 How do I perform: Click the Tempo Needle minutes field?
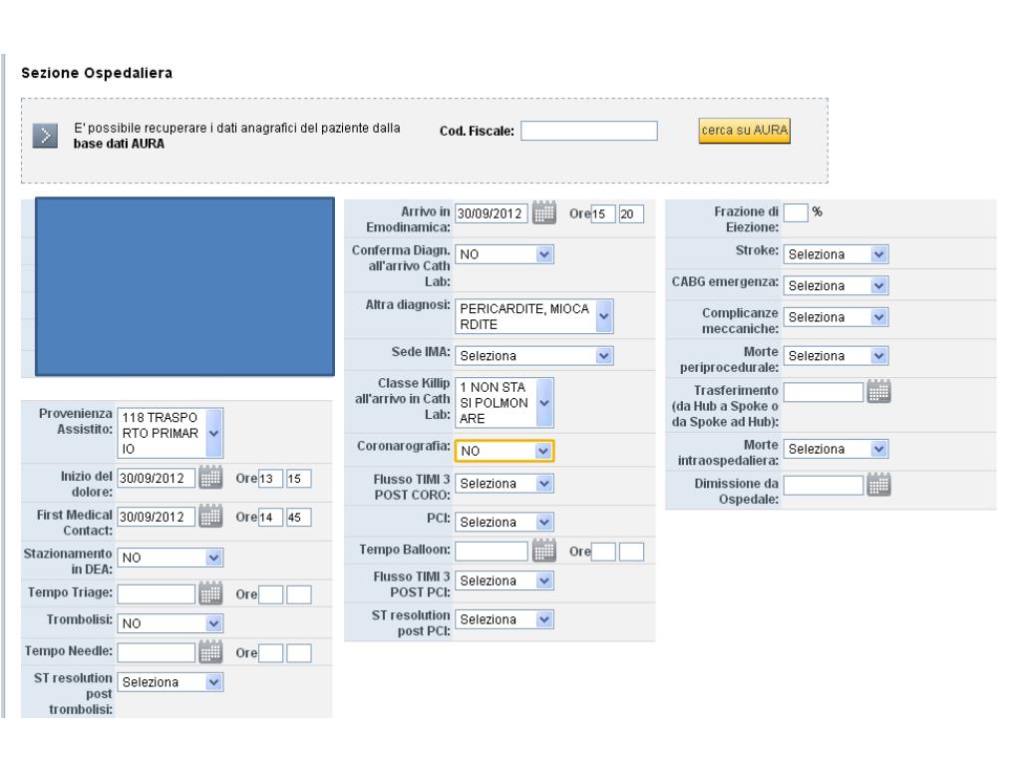point(299,652)
